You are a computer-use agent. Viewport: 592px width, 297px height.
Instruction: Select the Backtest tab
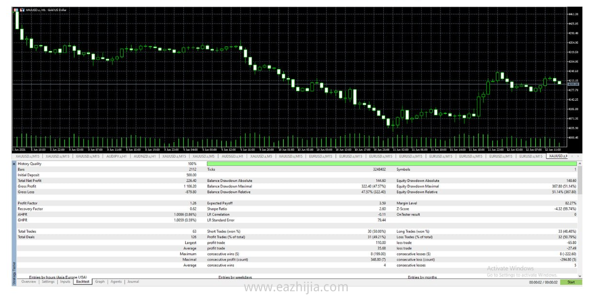(83, 282)
